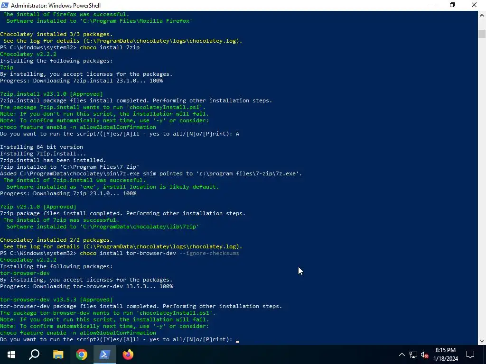Image resolution: width=486 pixels, height=364 pixels.
Task: Minimize the PowerShell window
Action: click(x=431, y=5)
